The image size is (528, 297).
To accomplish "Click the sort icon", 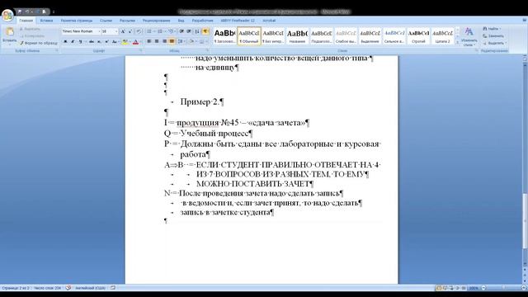I will pos(197,31).
